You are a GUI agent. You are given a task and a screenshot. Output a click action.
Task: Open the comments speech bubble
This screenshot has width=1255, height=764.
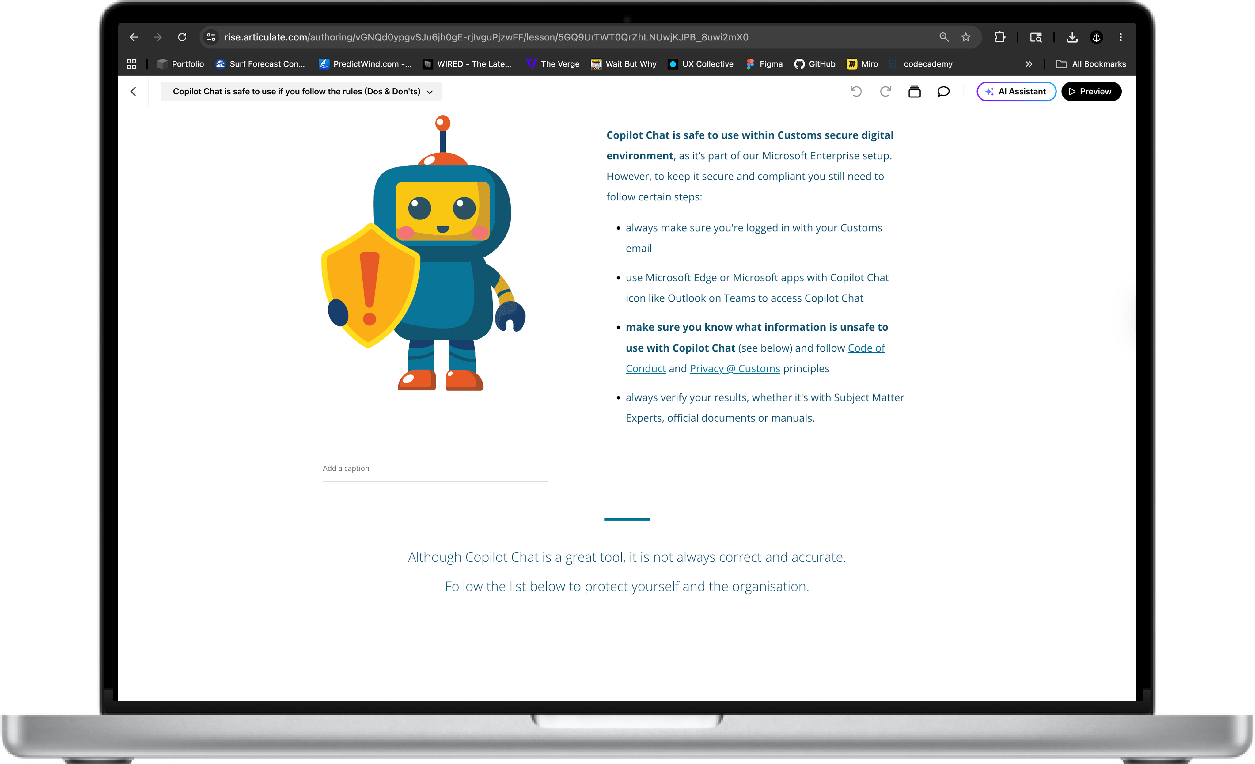(x=943, y=91)
